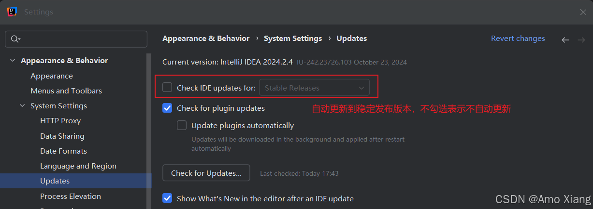Select HTTP Proxy in the settings tree
This screenshot has height=209, width=593.
coord(60,120)
